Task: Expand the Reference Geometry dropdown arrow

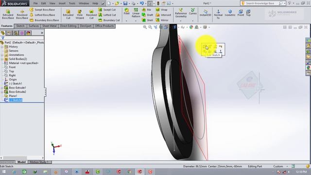Action: 181,20
